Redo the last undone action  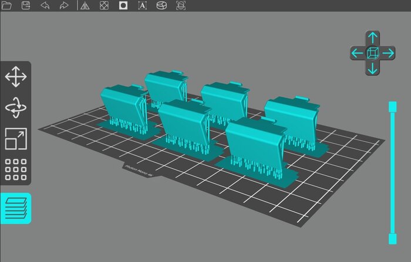63,5
